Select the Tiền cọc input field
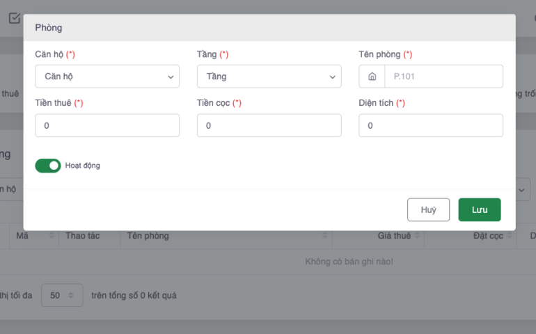This screenshot has height=334, width=536. [269, 126]
